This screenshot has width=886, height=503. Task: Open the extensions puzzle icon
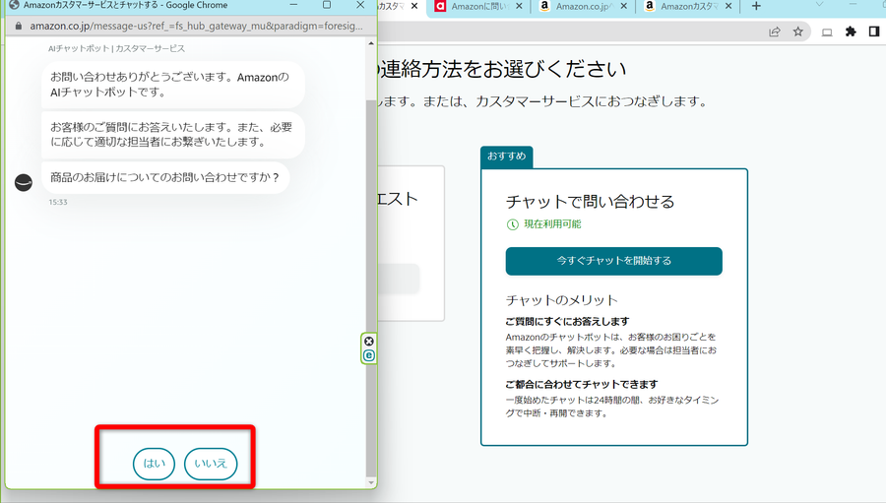coord(851,31)
